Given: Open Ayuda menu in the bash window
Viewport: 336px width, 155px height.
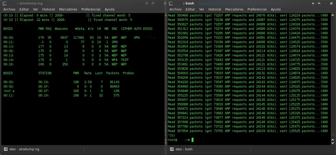Looking at the screenshot, I should click(x=276, y=9).
